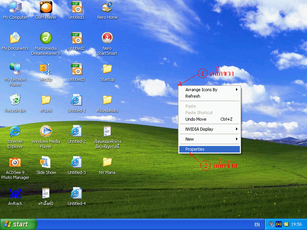
Task: Click the first gray system tray icon
Action: 271,224
